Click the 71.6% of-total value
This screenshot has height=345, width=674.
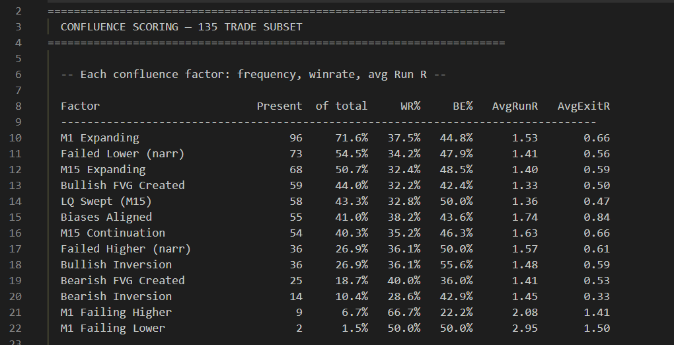[x=352, y=138]
